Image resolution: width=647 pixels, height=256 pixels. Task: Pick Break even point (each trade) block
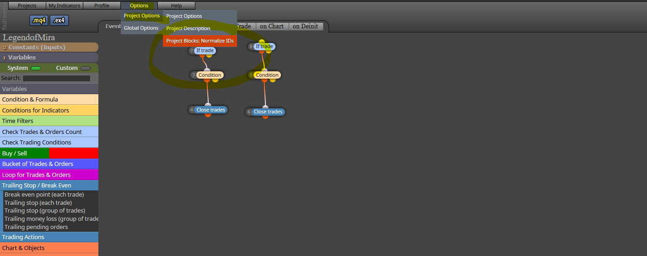click(44, 195)
